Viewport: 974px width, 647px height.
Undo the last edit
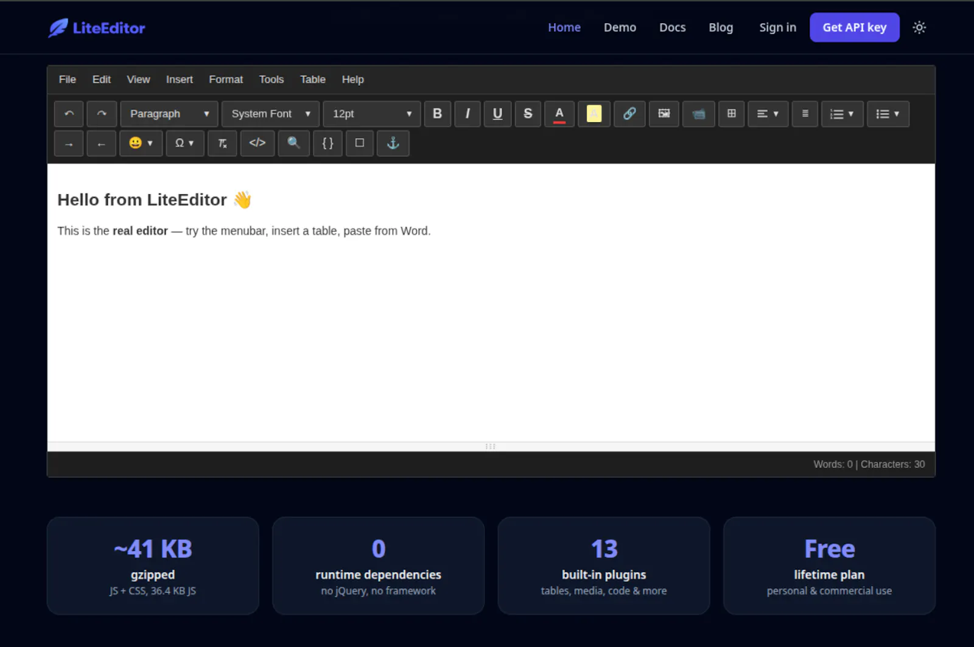point(69,114)
